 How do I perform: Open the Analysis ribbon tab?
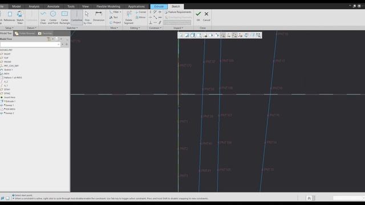pos(34,6)
